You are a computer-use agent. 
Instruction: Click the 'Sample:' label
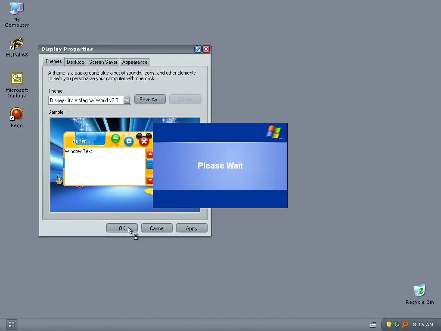(x=56, y=112)
